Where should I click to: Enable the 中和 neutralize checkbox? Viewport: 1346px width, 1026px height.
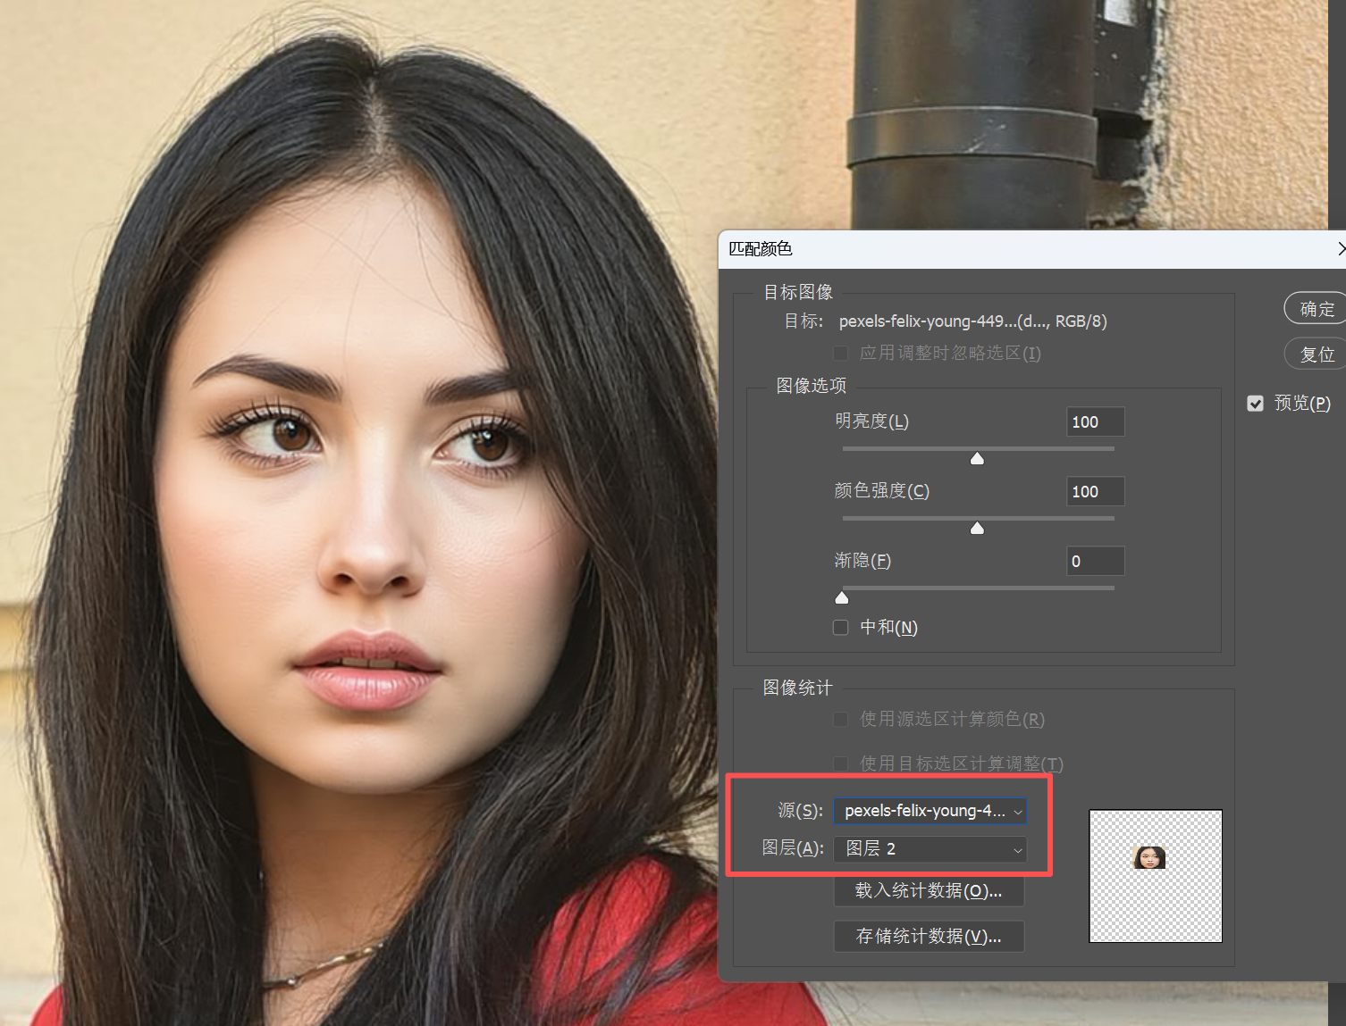point(840,628)
